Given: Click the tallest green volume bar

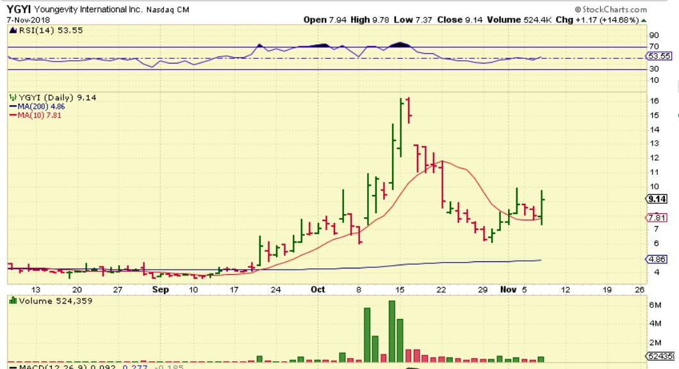Looking at the screenshot, I should point(392,331).
